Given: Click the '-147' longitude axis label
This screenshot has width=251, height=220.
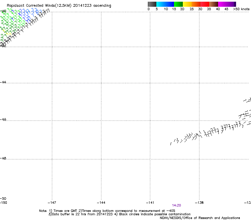Looking at the screenshot, I should coord(52,203).
